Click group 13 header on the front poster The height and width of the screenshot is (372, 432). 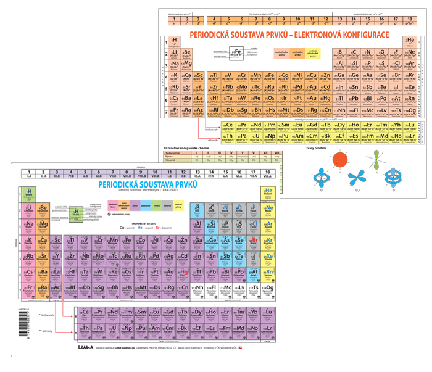click(197, 174)
